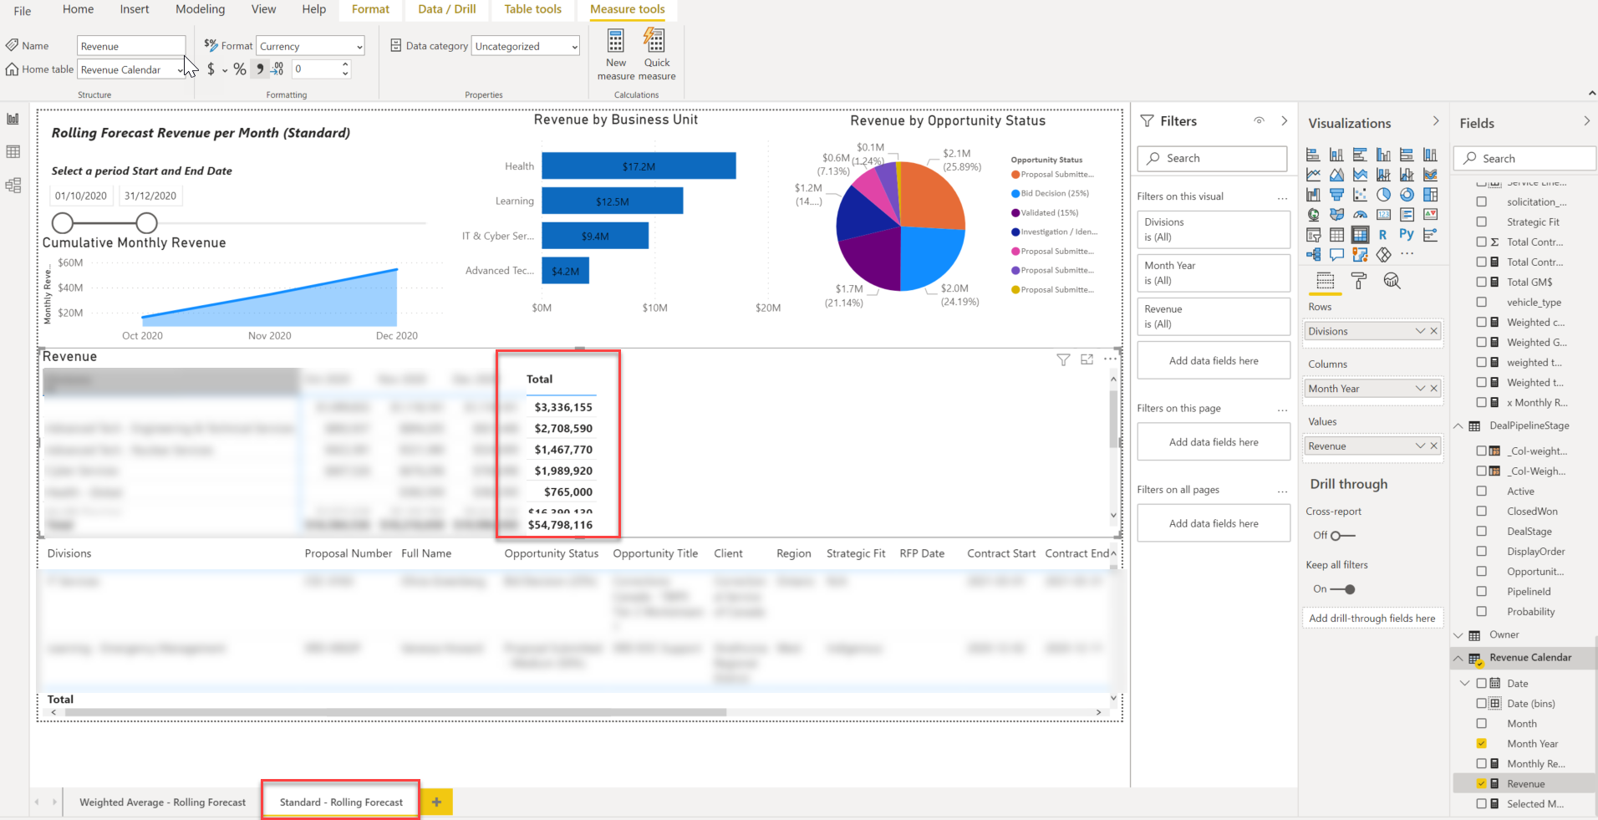The height and width of the screenshot is (820, 1598).
Task: Click the Filters pane search box
Action: [1212, 158]
